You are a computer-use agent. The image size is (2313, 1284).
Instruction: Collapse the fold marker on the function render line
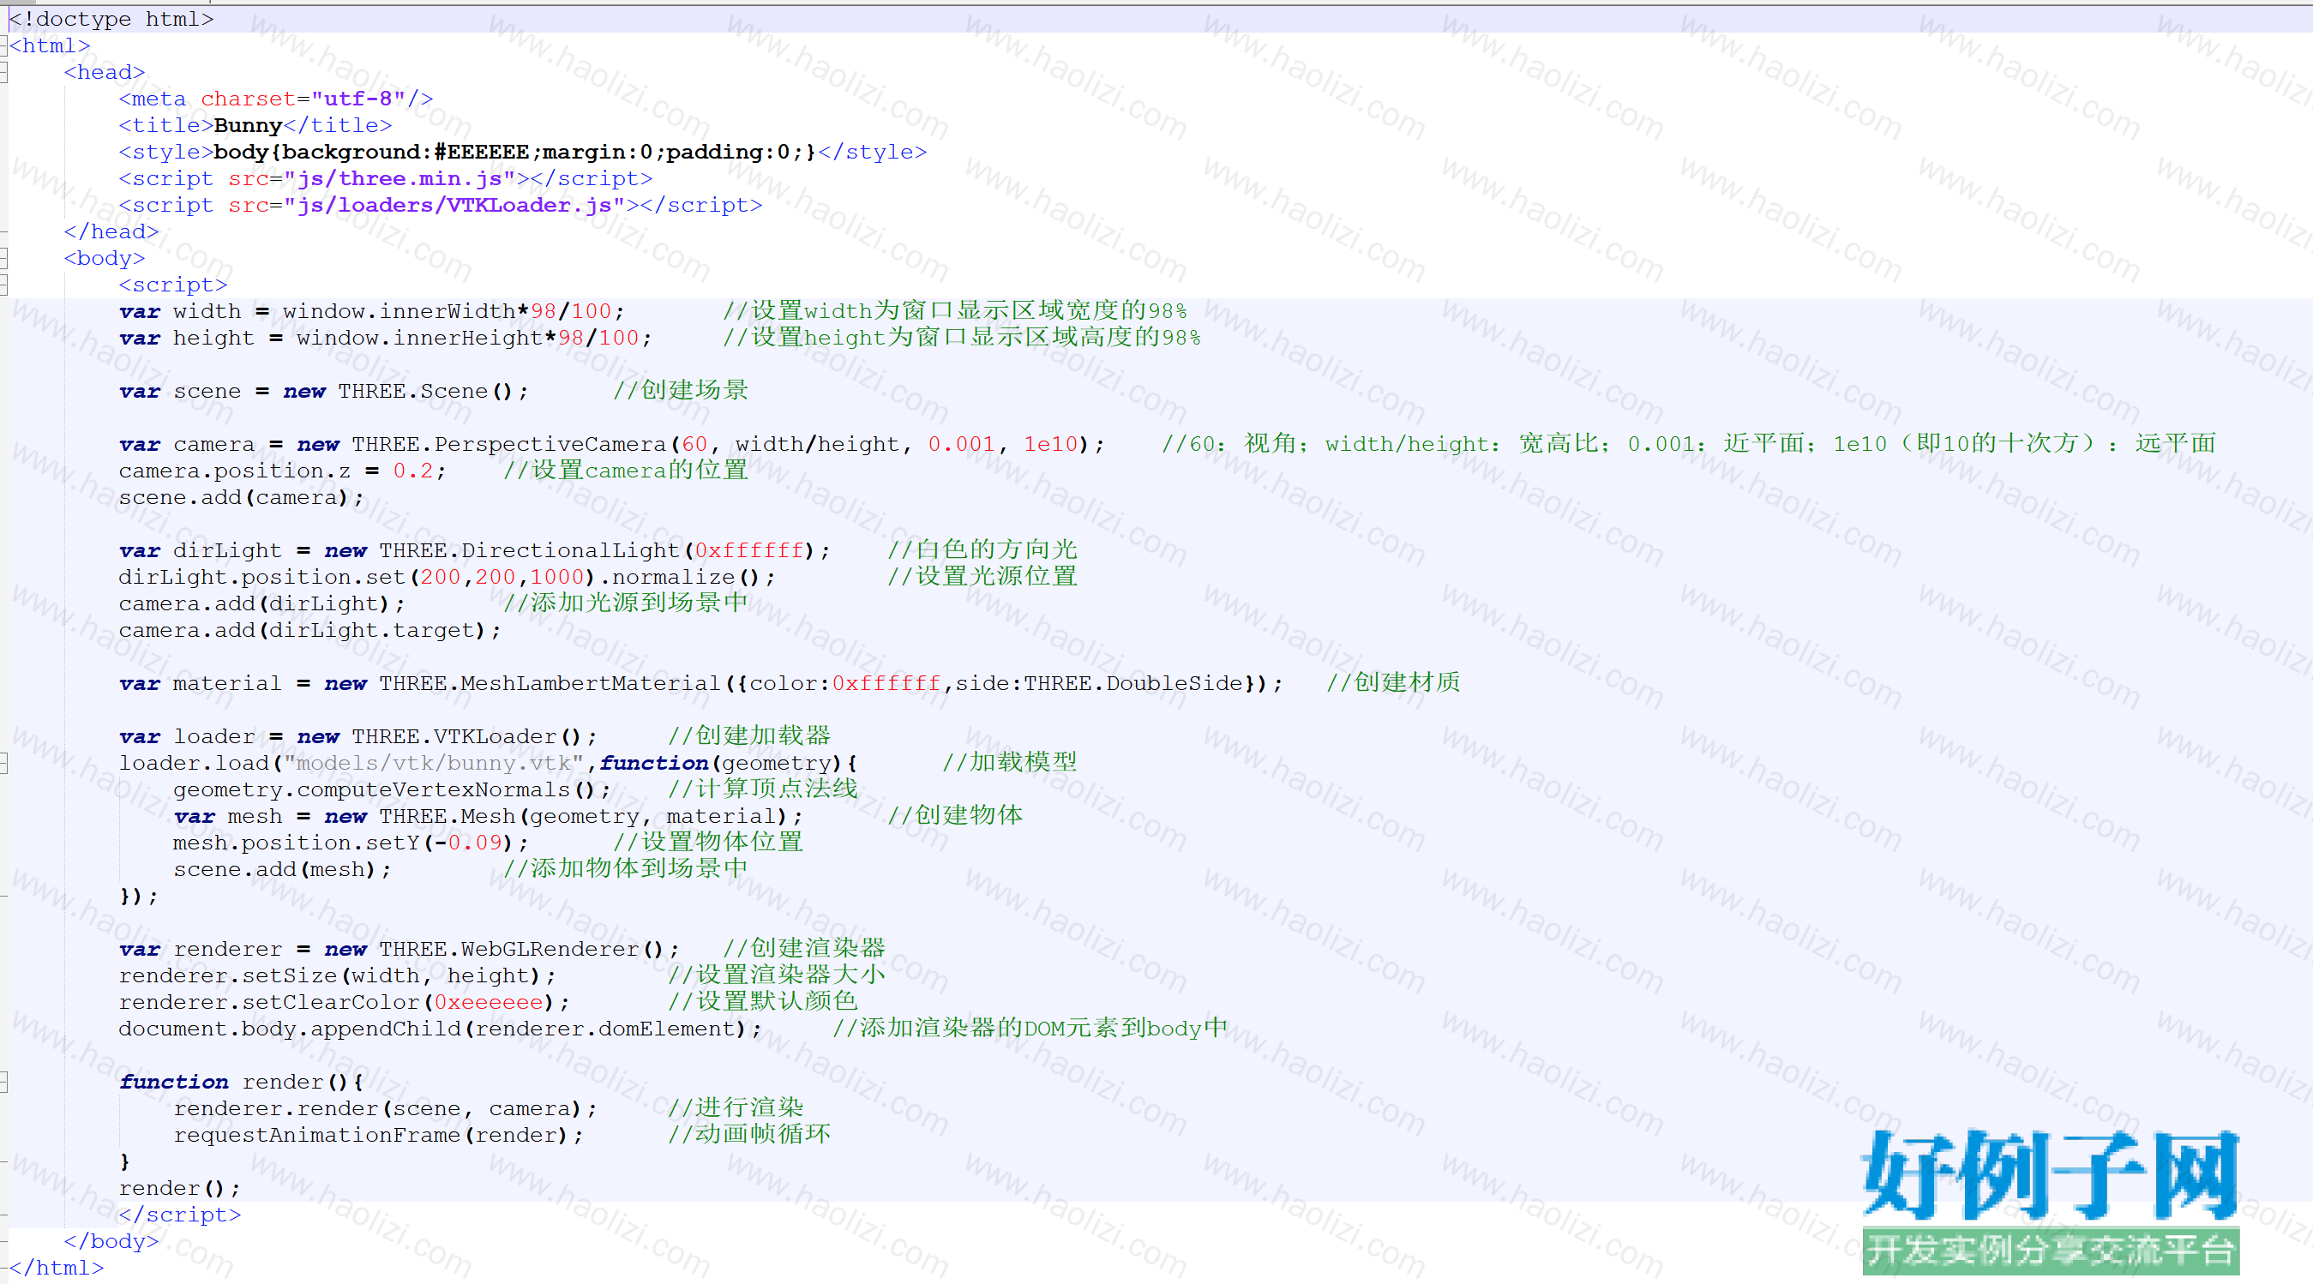click(3, 1082)
